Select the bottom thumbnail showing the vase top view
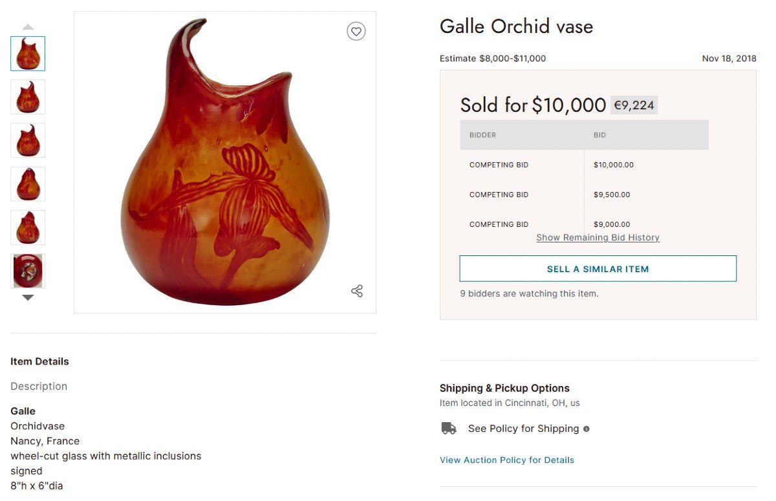This screenshot has width=776, height=501. click(x=28, y=270)
